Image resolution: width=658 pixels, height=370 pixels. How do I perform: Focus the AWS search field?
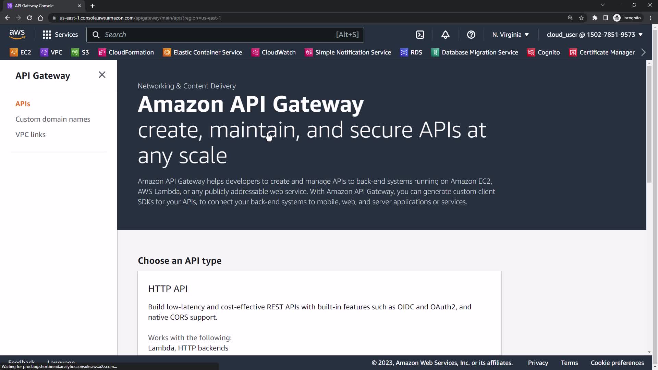(x=219, y=35)
